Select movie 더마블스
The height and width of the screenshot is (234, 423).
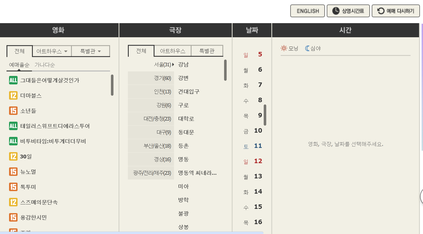[x=31, y=95]
